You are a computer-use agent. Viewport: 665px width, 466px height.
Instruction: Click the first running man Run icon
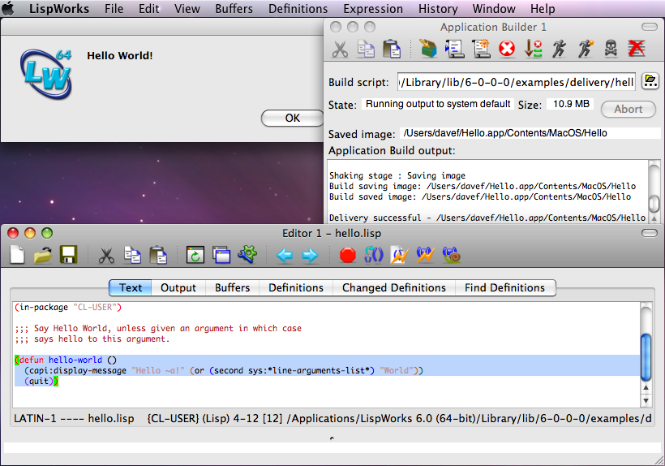tap(559, 49)
